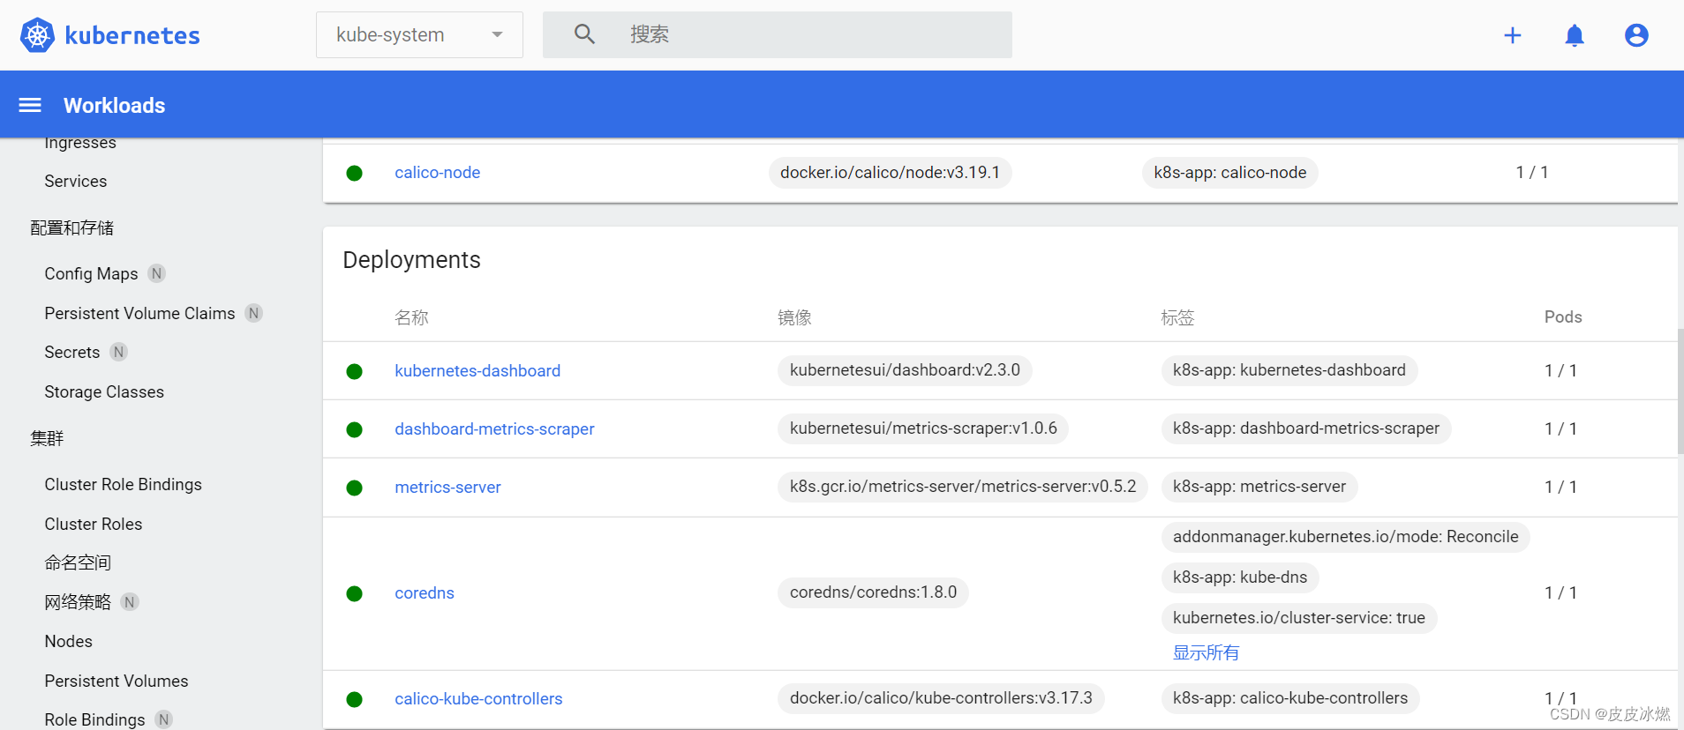1684x730 pixels.
Task: Click green status dot for coredns
Action: point(355,593)
